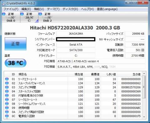This screenshot has width=150, height=123.
Task: Click the 最悪値 column header
Action: [92, 74]
